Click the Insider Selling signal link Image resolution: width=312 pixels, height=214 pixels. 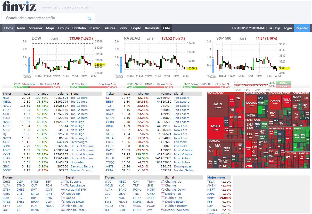(x=184, y=171)
